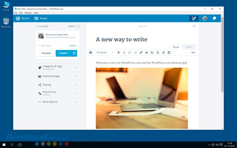Click the add media icon in toolbar
Screen dimensions: 237x148
[x=91, y=52]
